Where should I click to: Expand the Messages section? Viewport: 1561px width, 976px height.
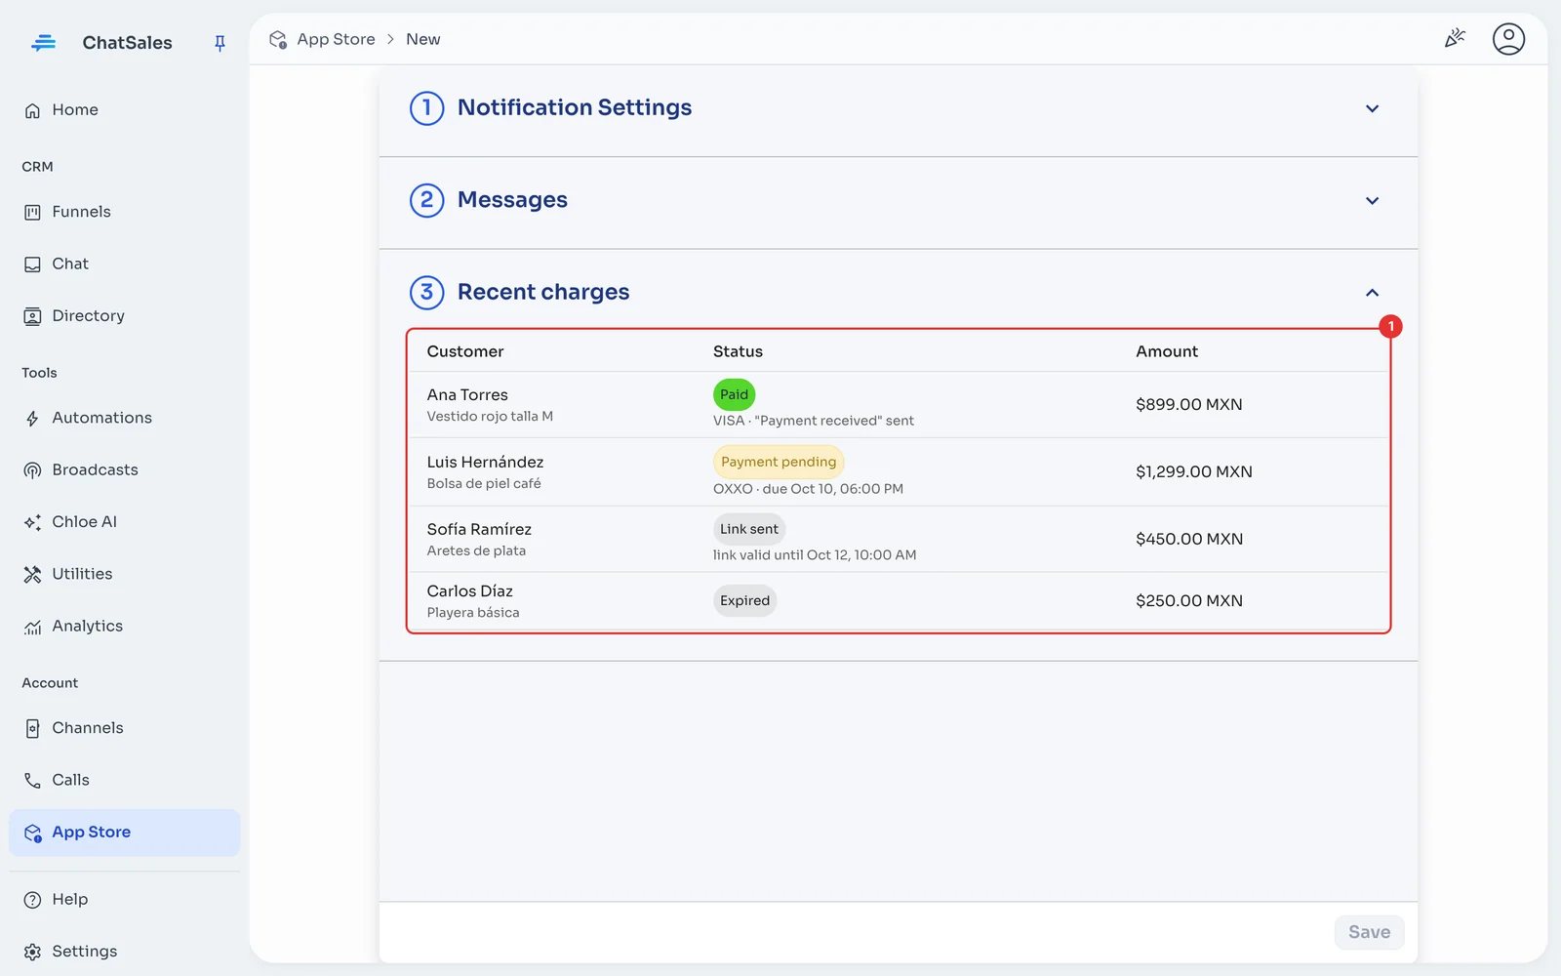tap(898, 200)
